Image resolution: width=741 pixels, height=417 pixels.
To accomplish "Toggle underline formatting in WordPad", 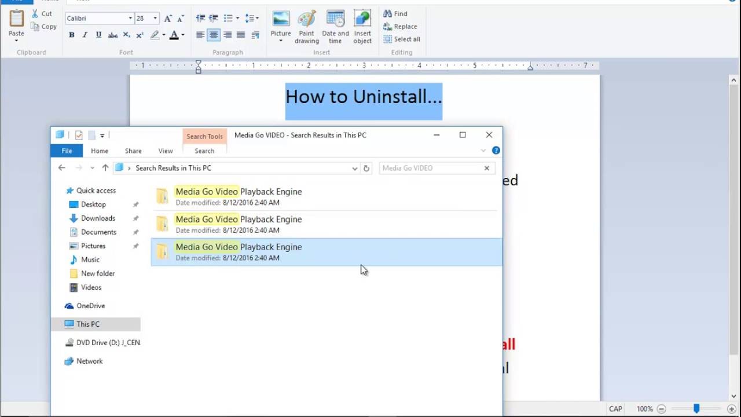I will (x=98, y=35).
